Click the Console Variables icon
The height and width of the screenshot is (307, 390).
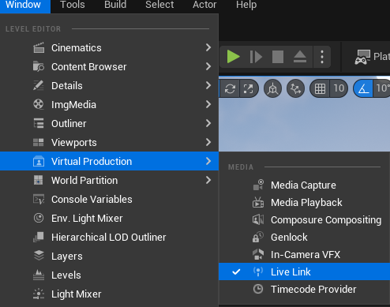click(39, 199)
